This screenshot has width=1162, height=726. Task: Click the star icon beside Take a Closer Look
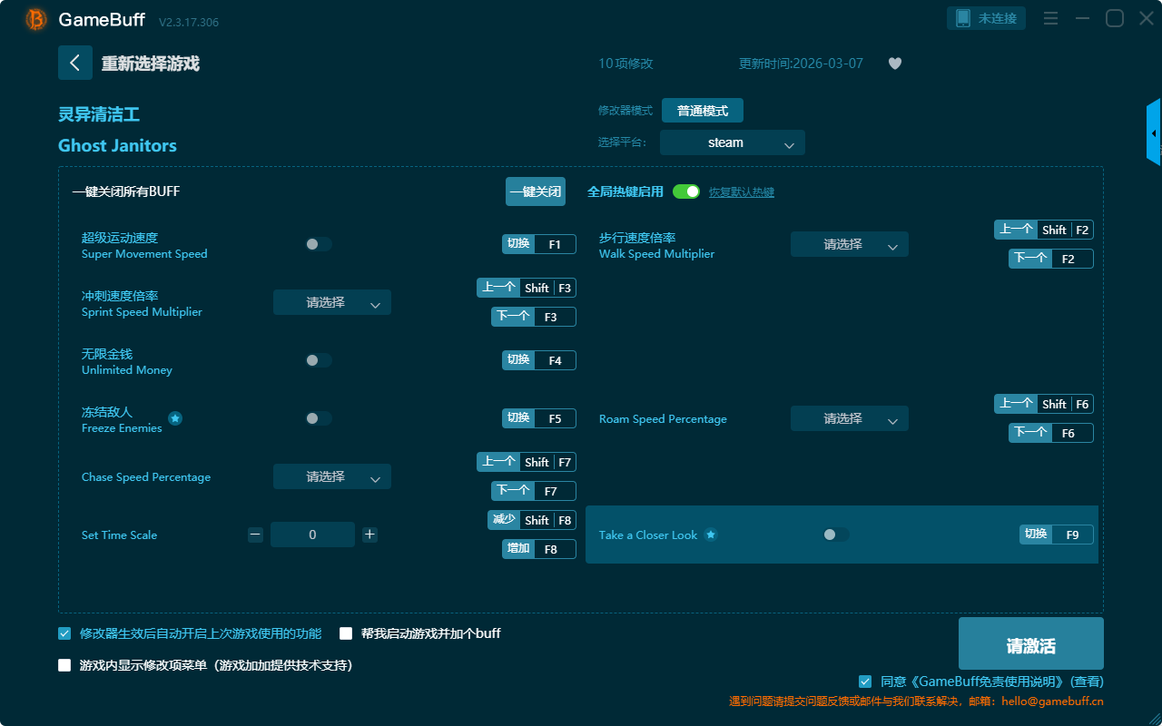(x=711, y=535)
